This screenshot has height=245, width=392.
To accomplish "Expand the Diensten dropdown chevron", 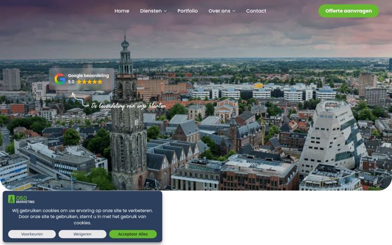I will 166,11.
